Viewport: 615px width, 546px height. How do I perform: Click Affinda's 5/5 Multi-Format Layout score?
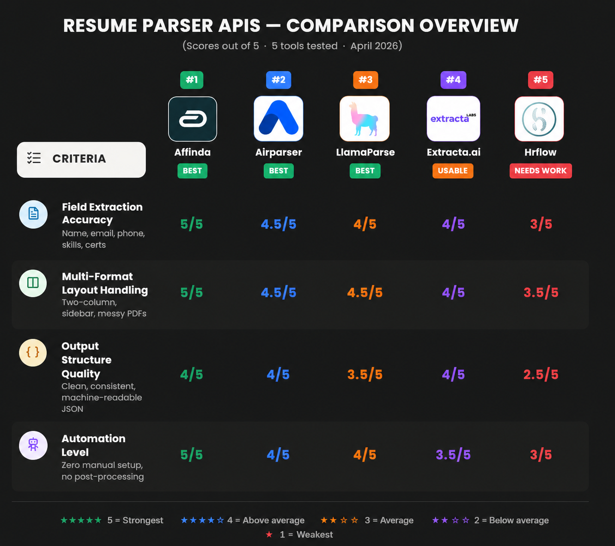coord(192,293)
